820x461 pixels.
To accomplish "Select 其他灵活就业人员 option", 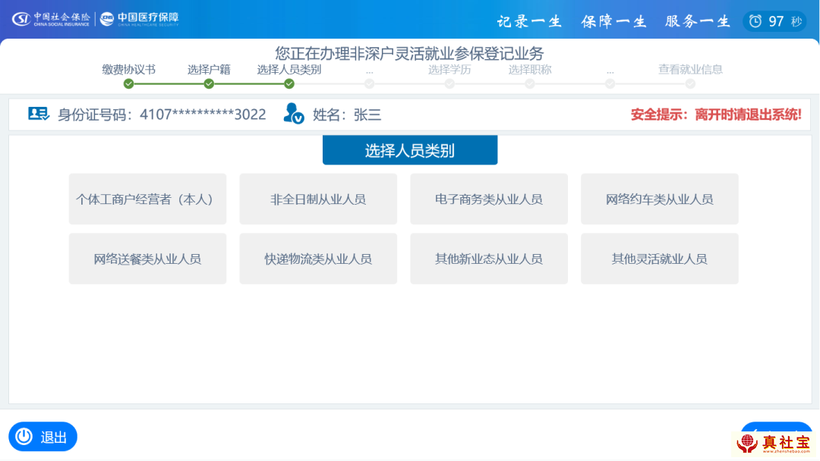I will (x=659, y=259).
